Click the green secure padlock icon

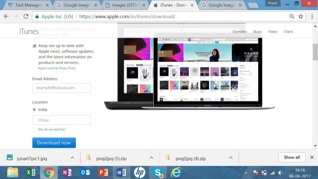point(37,17)
